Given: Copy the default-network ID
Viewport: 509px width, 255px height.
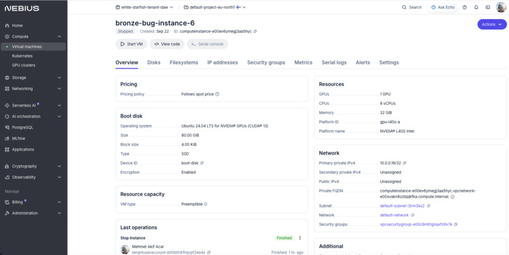Looking at the screenshot, I should click(x=412, y=215).
